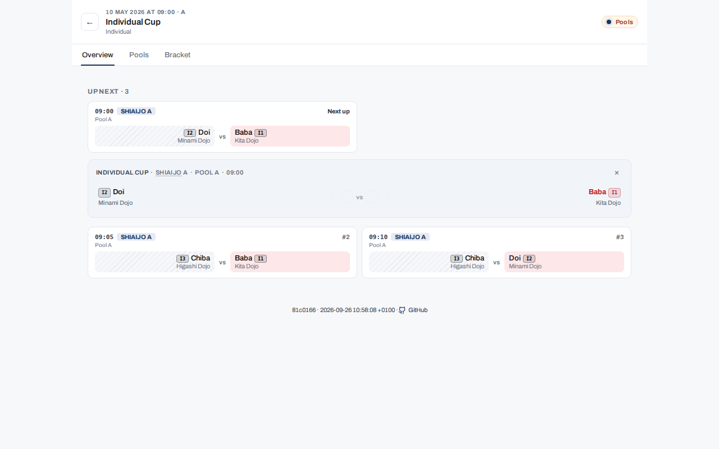Image resolution: width=719 pixels, height=449 pixels.
Task: Click Doi's I2 badge in detail panel
Action: click(104, 193)
